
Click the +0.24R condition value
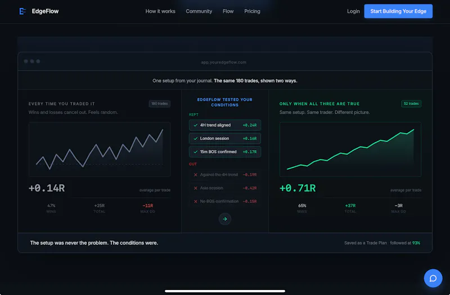tap(249, 125)
